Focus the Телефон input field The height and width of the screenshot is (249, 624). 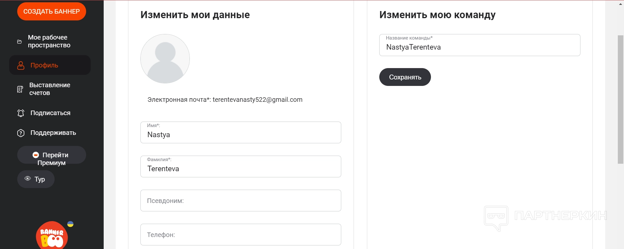click(x=240, y=235)
